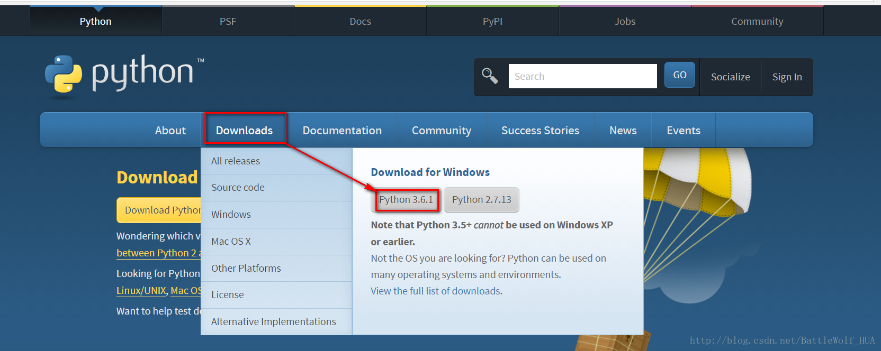
Task: Open Community in the main navigation
Action: [442, 130]
